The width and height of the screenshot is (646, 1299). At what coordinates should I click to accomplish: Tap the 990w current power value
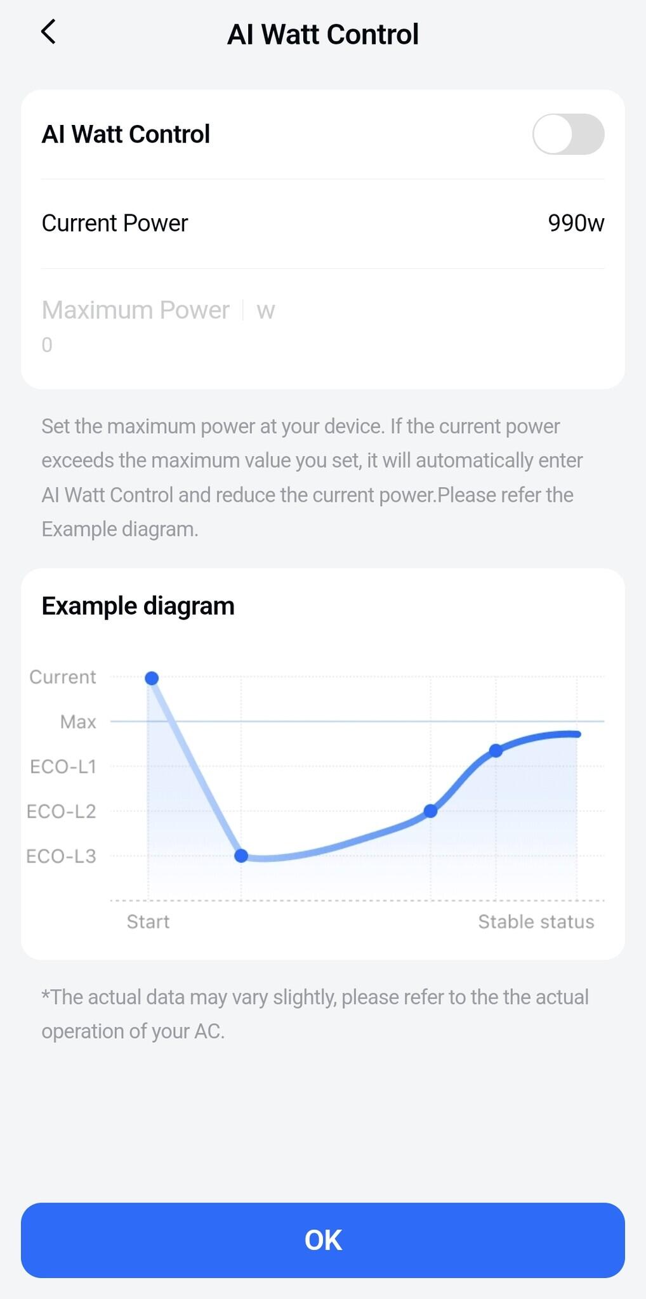576,223
